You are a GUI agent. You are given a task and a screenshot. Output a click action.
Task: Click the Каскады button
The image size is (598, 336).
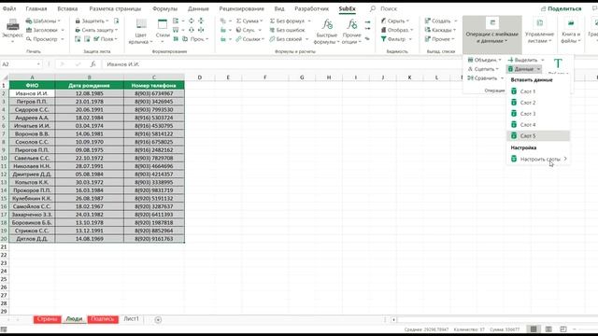pyautogui.click(x=440, y=30)
